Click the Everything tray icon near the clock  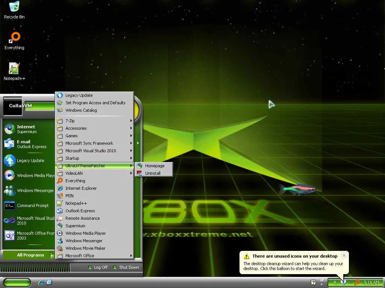(x=358, y=282)
